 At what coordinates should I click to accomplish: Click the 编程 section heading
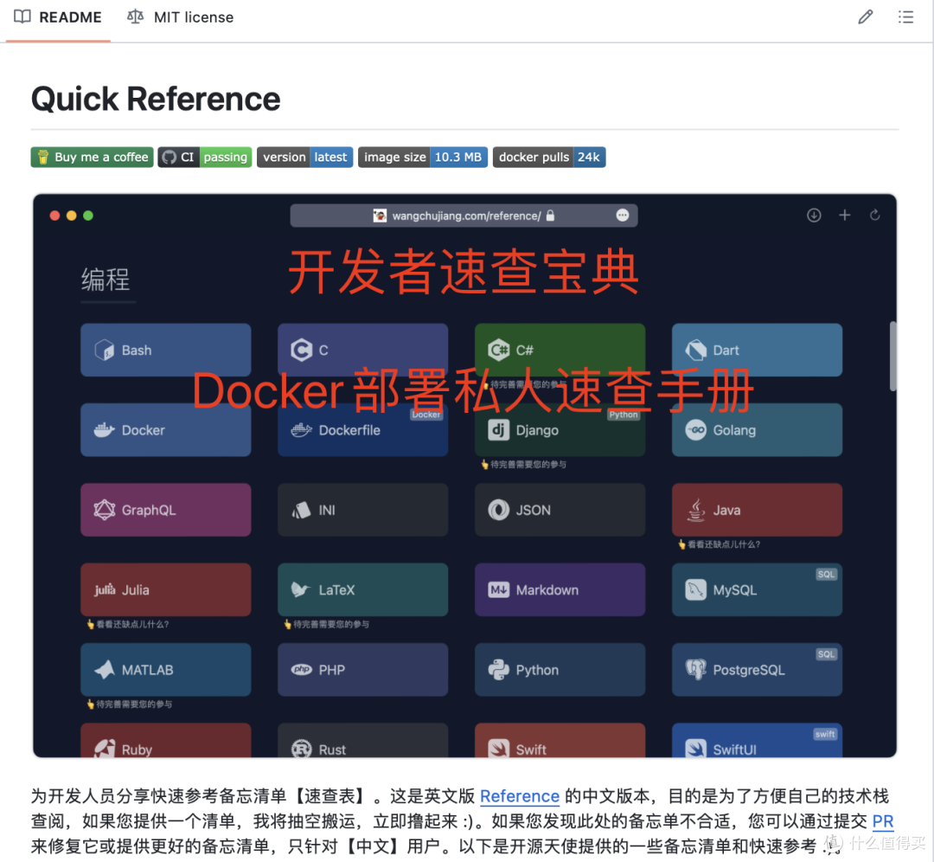106,280
